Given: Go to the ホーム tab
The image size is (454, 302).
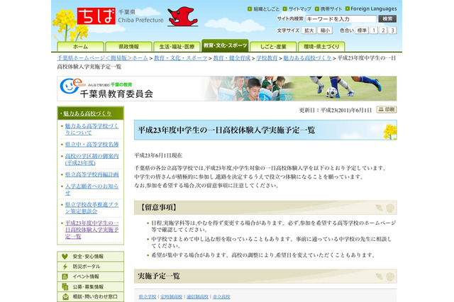Looking at the screenshot, I should tap(80, 47).
